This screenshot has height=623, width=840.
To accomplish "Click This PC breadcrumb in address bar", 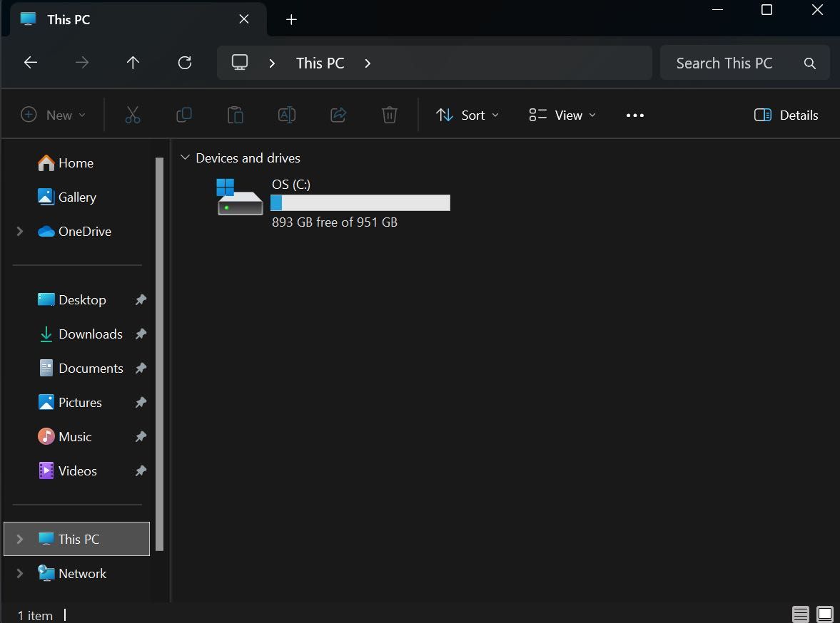I will click(x=320, y=63).
